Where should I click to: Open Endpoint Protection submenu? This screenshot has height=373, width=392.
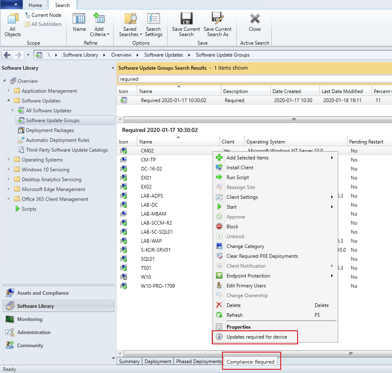pos(275,275)
